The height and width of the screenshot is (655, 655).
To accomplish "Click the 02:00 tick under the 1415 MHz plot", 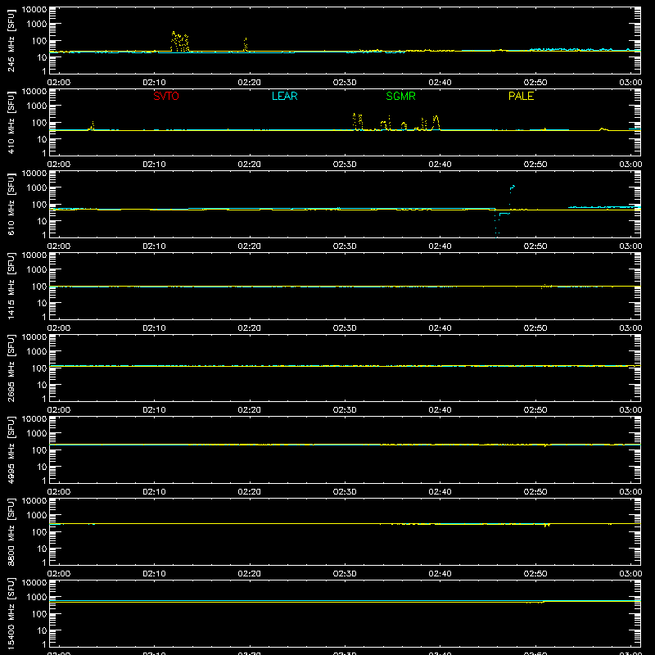I will click(58, 328).
